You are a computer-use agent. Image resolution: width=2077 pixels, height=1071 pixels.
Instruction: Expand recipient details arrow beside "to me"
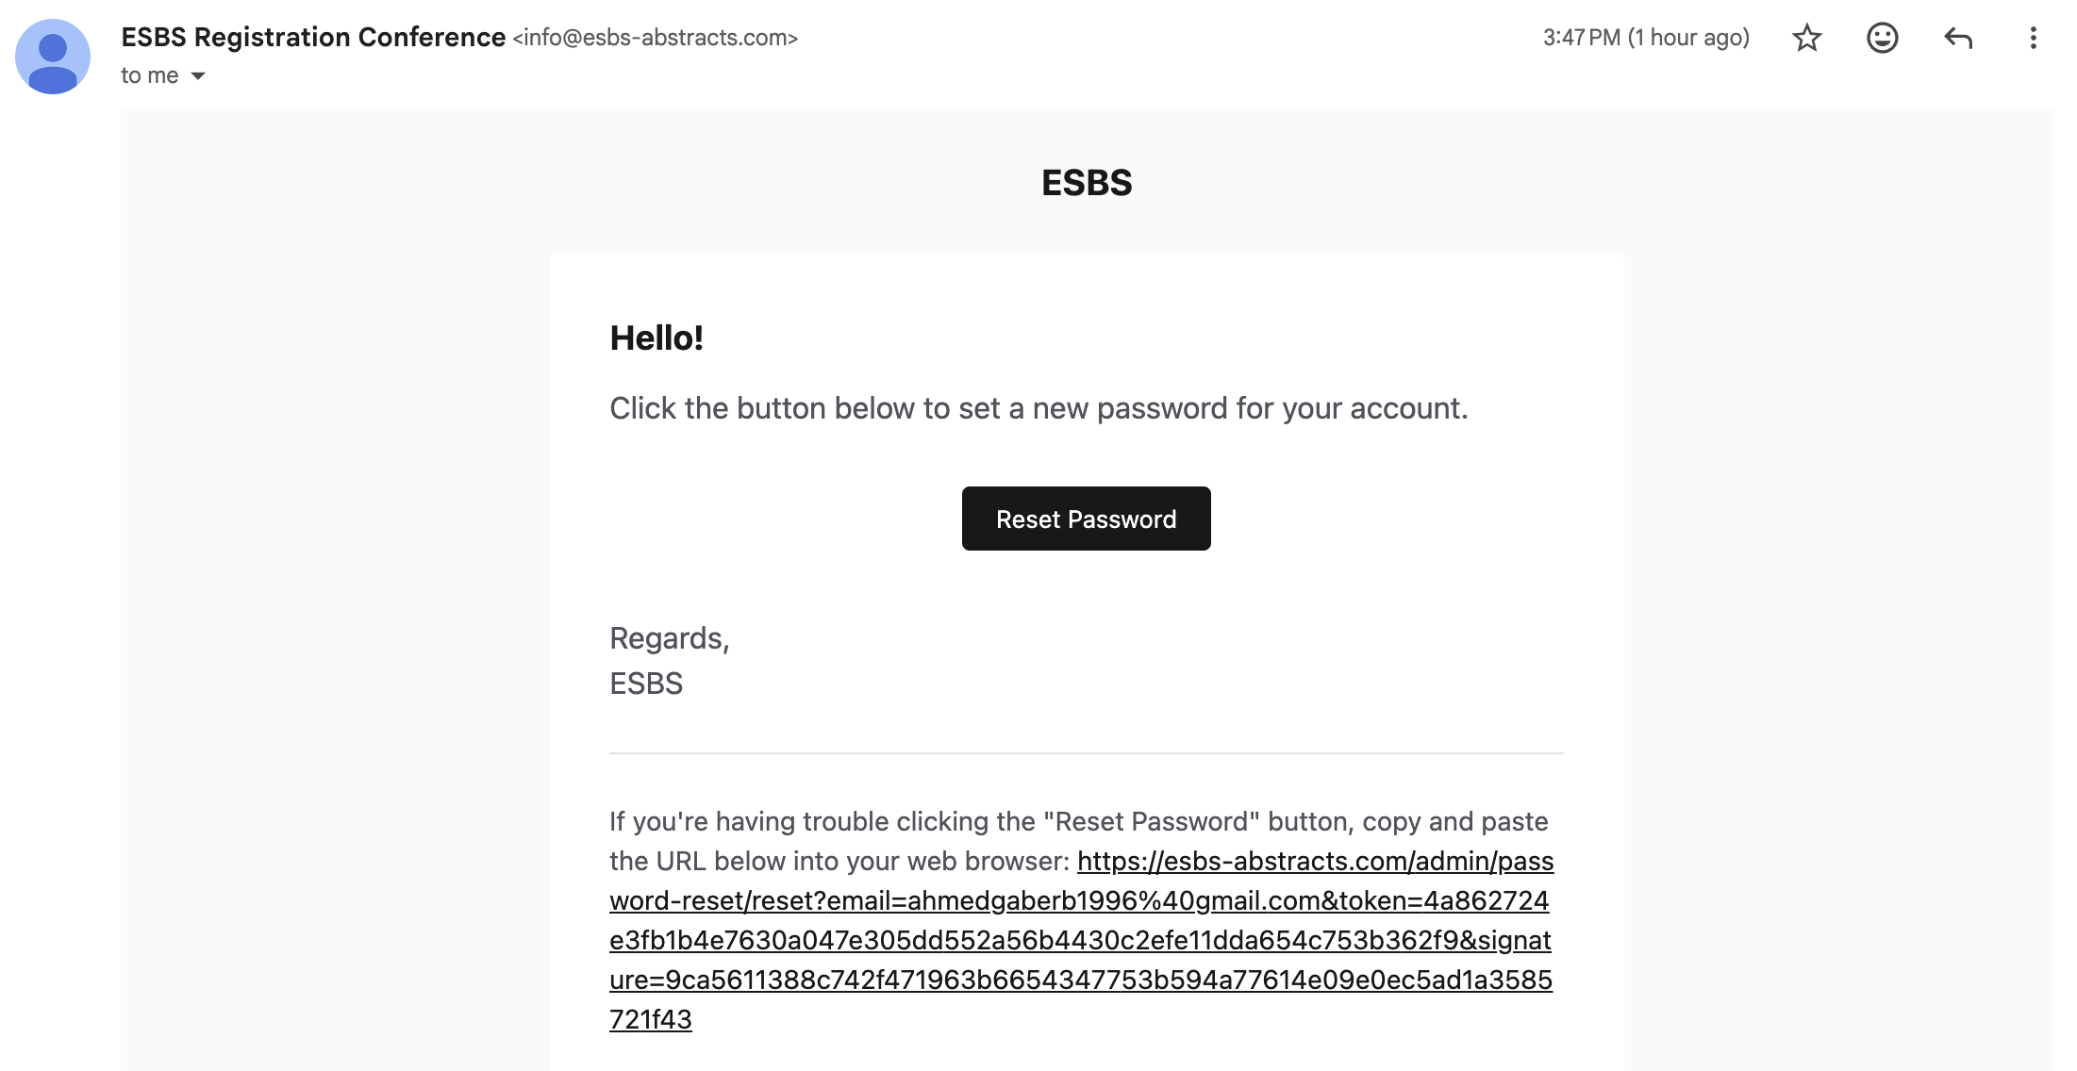[x=198, y=75]
